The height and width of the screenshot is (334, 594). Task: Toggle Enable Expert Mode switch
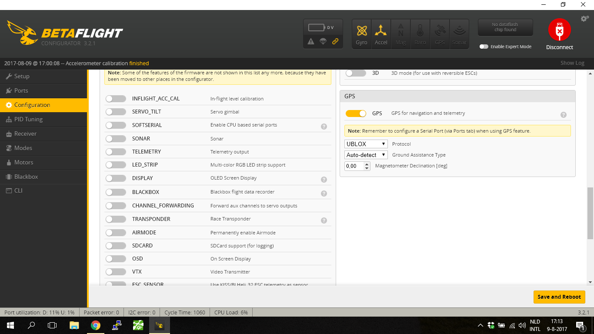tap(484, 47)
